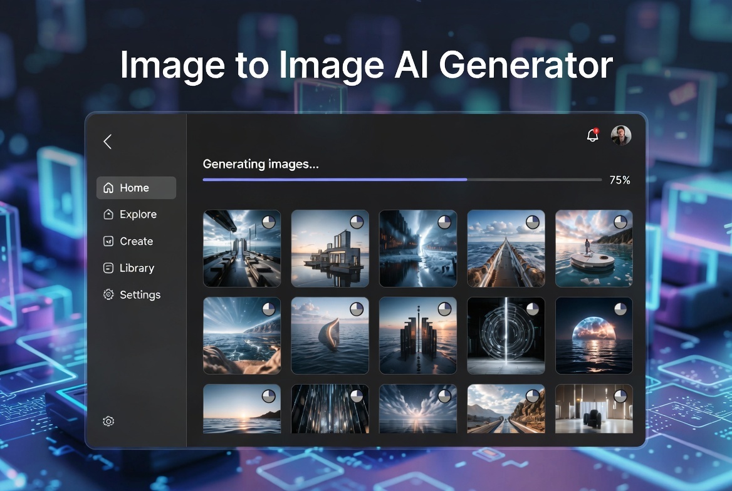Click the back arrow in sidebar
Screen dimensions: 732x491
pyautogui.click(x=107, y=142)
